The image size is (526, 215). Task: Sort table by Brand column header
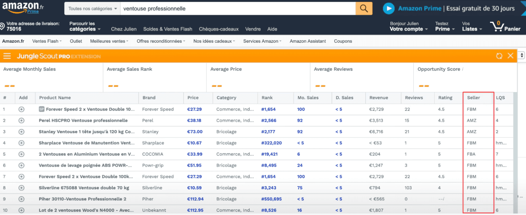(149, 98)
